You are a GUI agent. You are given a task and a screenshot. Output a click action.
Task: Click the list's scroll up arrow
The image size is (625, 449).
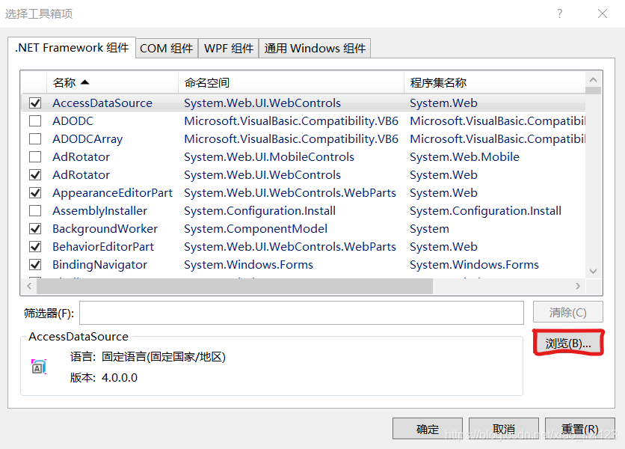(x=593, y=80)
